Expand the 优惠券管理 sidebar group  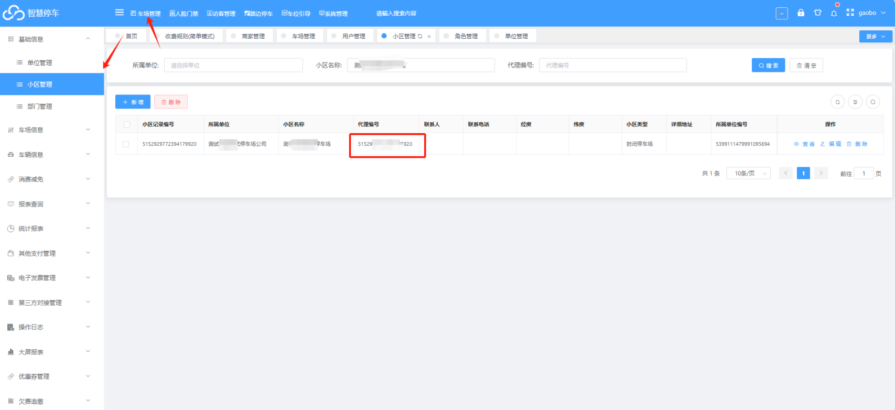pos(52,376)
